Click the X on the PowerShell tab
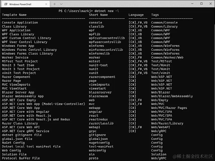 (45, 4)
